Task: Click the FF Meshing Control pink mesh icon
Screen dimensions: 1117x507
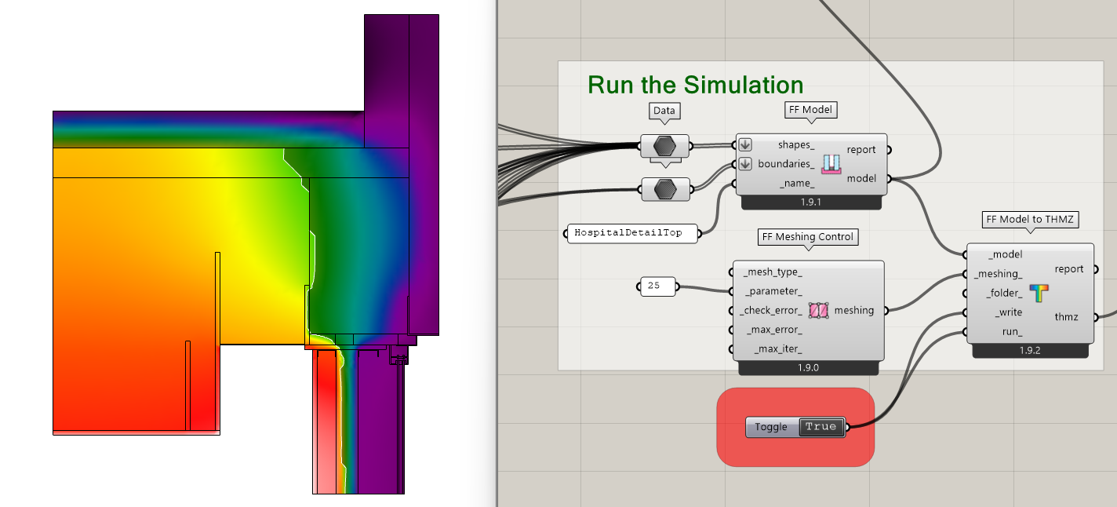Action: 818,311
